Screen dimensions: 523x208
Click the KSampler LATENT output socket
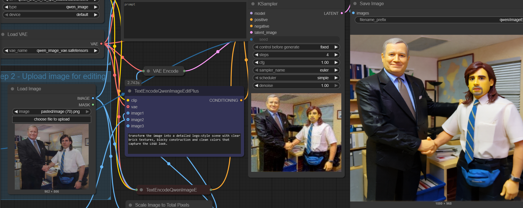342,13
